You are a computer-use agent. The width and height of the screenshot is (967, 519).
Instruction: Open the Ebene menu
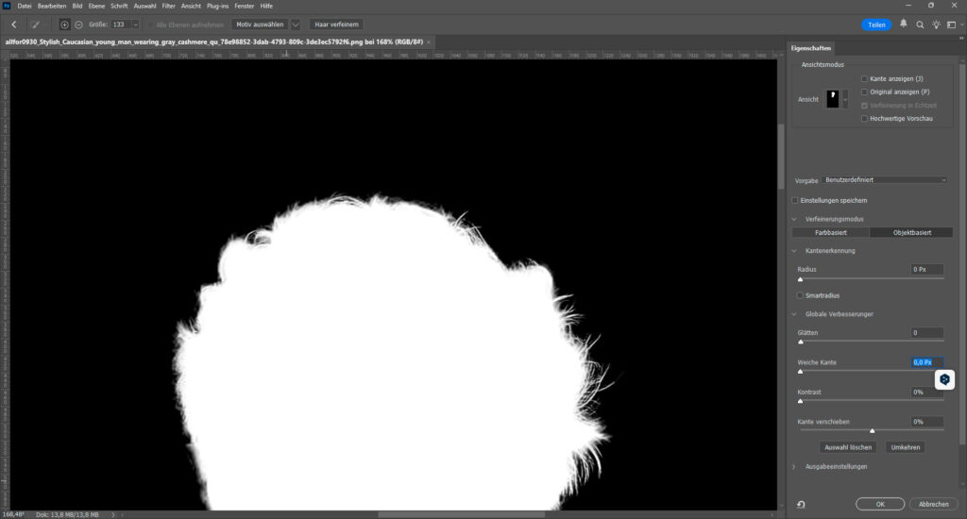click(x=96, y=6)
